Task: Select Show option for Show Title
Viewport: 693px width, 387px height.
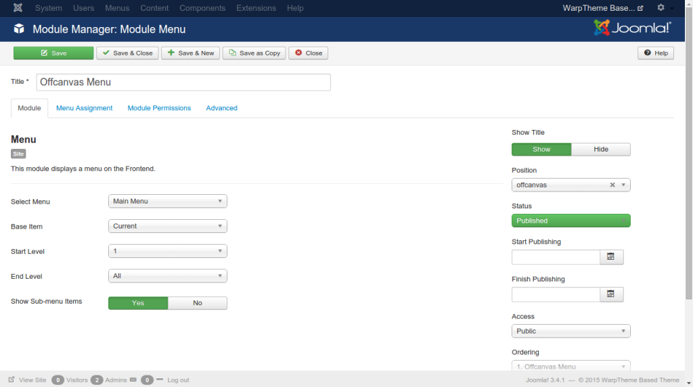Action: click(541, 150)
